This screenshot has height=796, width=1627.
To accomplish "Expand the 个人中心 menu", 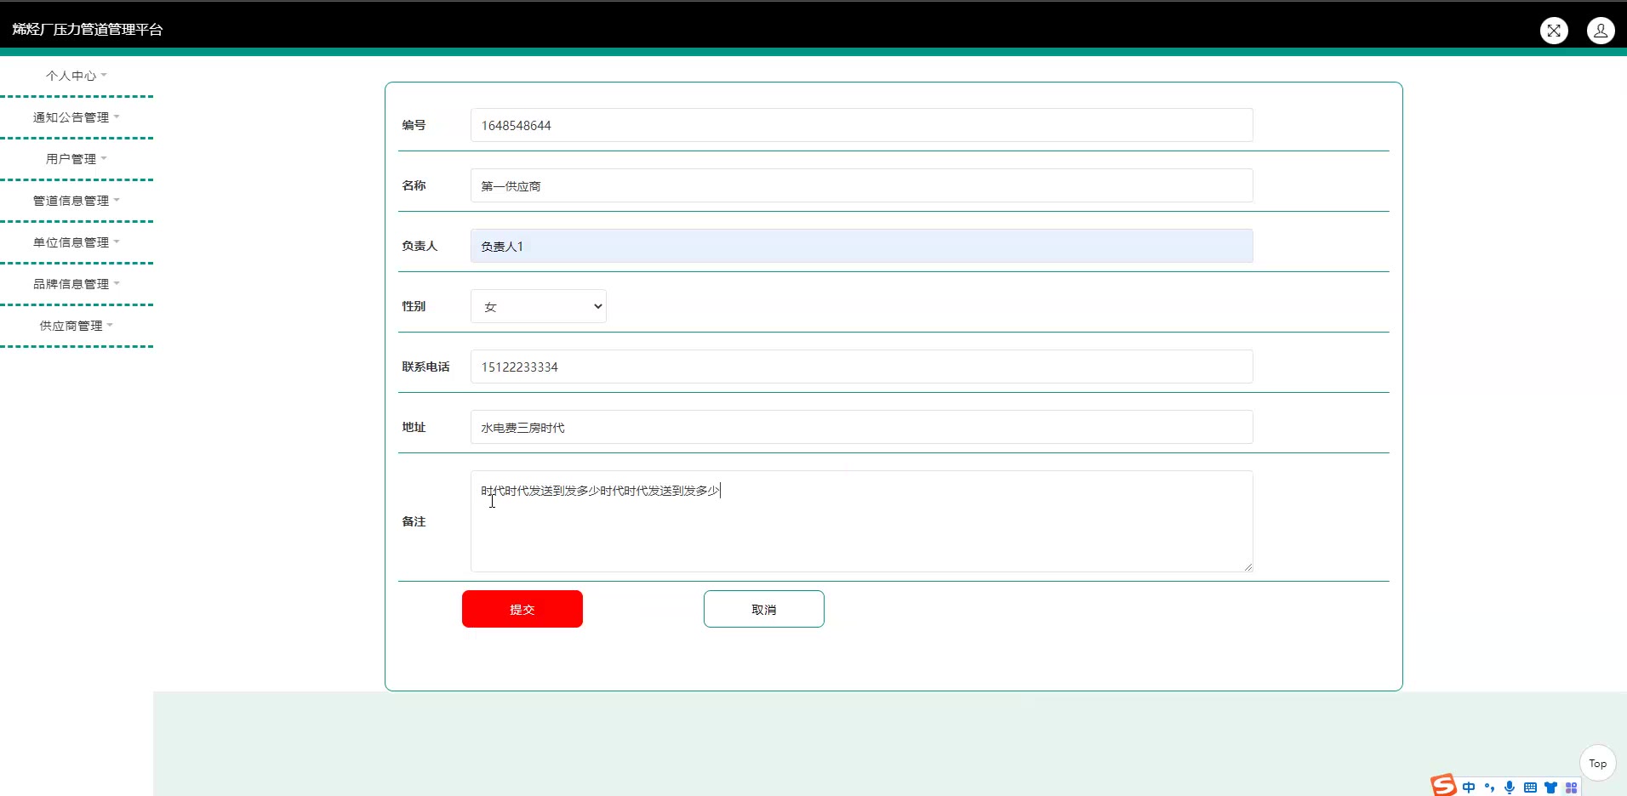I will tap(77, 76).
